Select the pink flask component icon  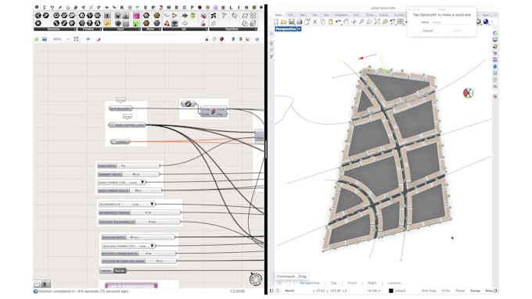[x=203, y=23]
